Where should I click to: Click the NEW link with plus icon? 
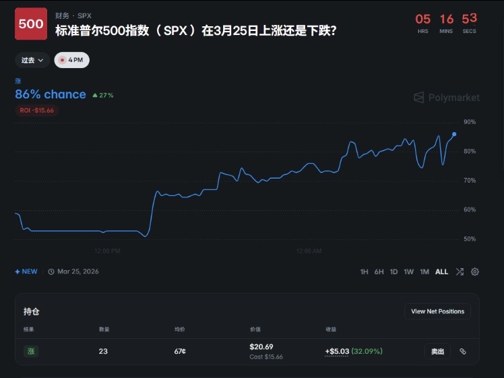point(26,272)
